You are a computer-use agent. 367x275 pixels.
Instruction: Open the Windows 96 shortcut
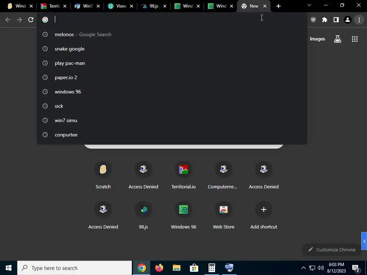click(183, 216)
